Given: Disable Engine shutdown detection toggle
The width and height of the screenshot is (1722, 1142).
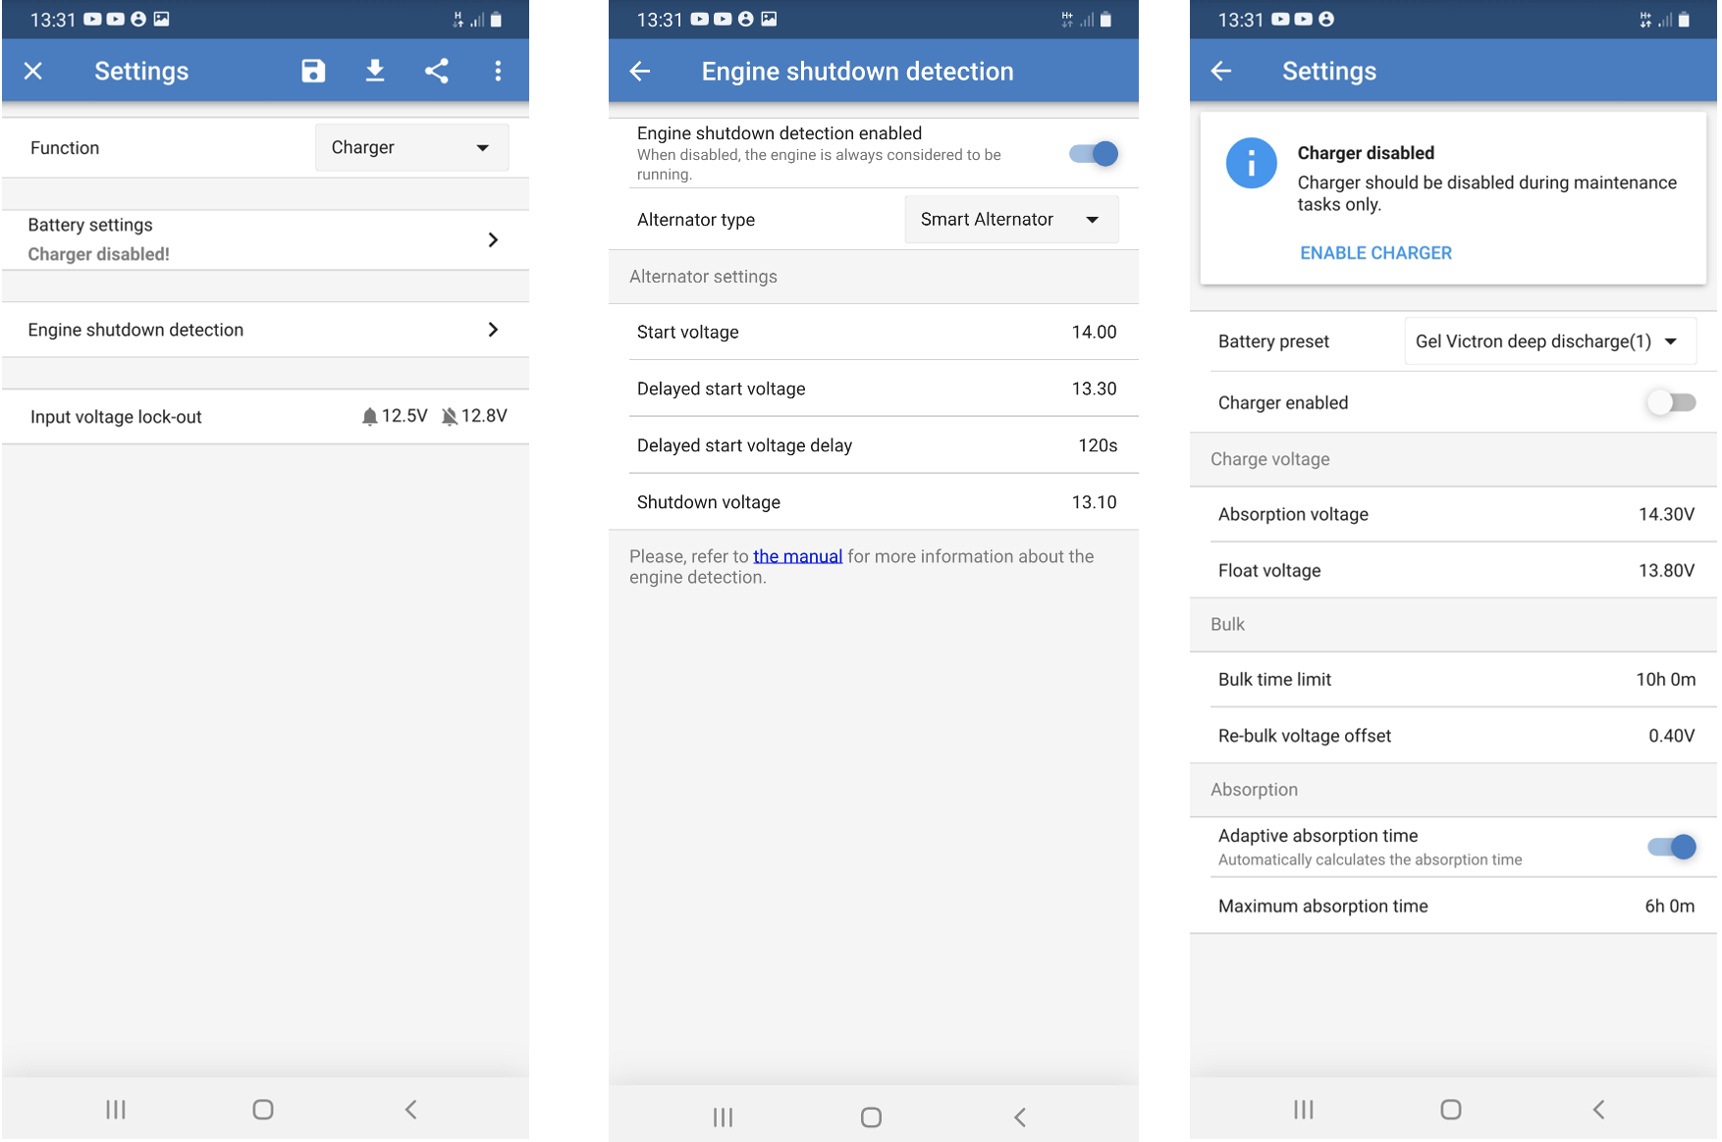Looking at the screenshot, I should coord(1094,154).
